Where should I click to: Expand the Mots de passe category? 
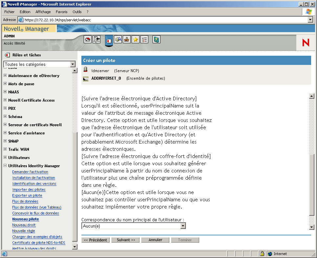(5, 84)
